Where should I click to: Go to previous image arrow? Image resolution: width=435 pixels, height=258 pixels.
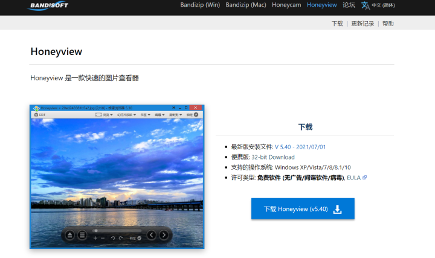coord(151,235)
